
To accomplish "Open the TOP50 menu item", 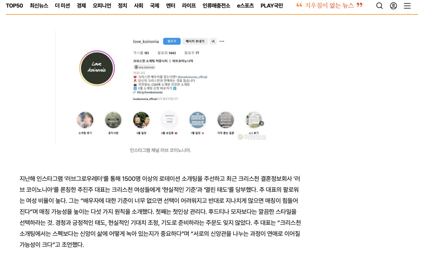I will [15, 6].
